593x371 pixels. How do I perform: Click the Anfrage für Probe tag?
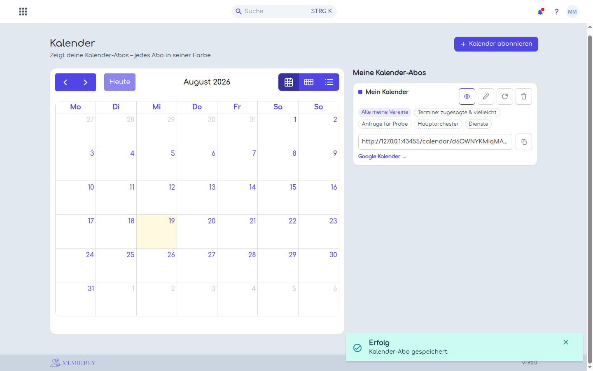385,124
